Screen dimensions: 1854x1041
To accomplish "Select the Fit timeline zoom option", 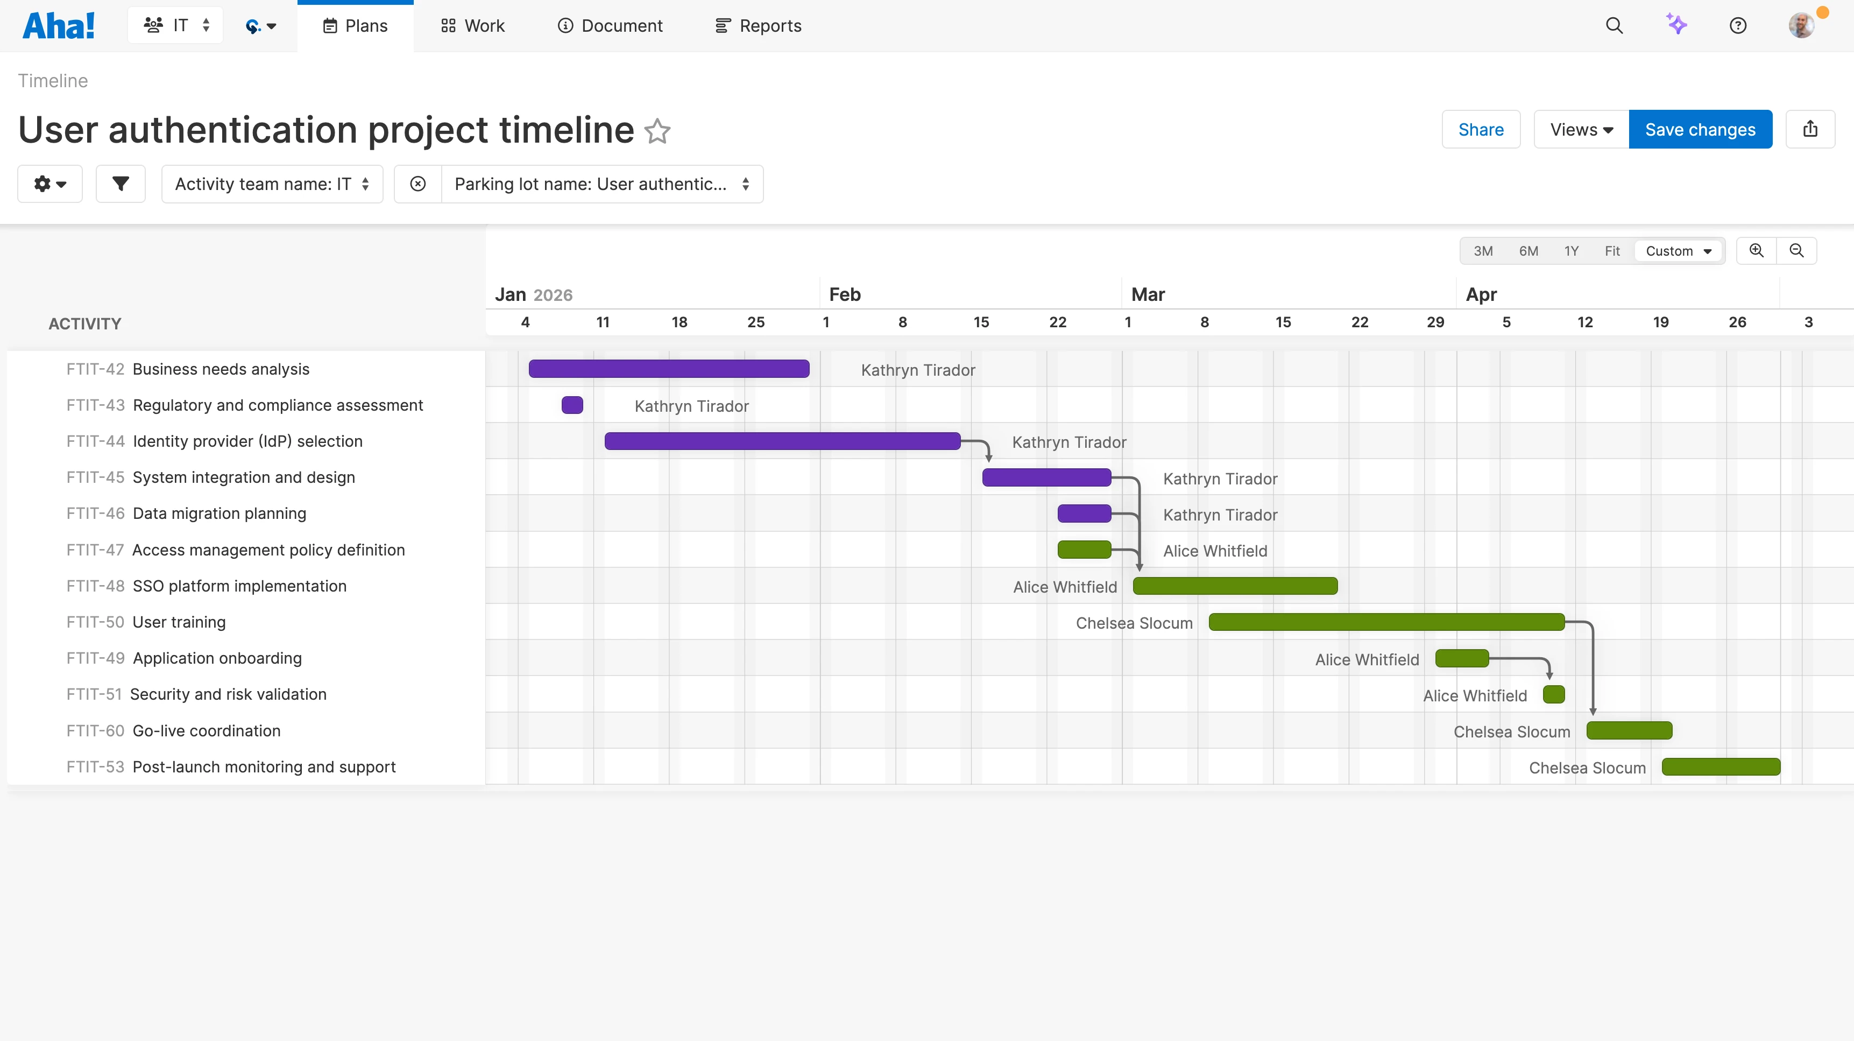I will click(1611, 250).
